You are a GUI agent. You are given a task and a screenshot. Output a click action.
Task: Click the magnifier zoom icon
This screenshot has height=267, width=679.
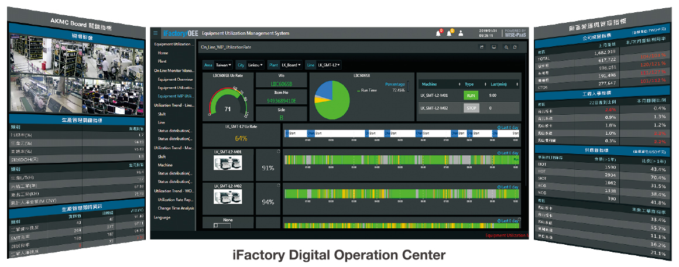(x=506, y=47)
